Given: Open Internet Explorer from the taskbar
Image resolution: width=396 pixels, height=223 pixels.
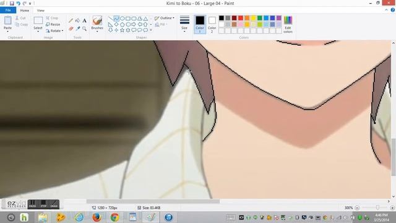Looking at the screenshot, I should [x=79, y=217].
